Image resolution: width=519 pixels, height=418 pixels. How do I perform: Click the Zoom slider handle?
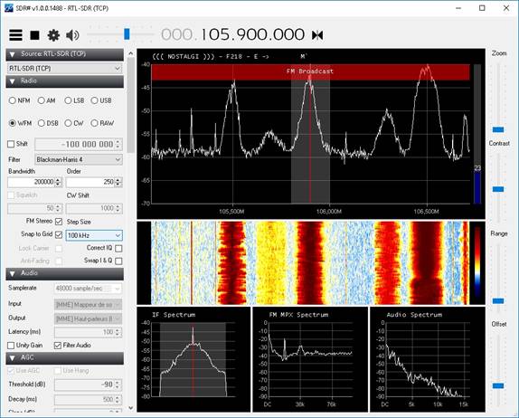(x=498, y=129)
